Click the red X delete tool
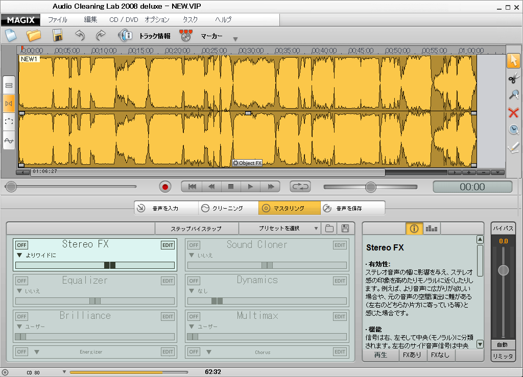Screen dimensions: 523x377 click(x=514, y=113)
